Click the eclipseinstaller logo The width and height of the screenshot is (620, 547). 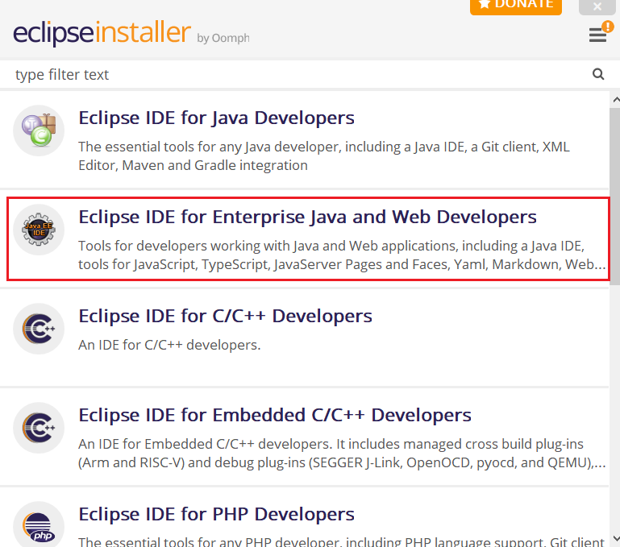(102, 32)
